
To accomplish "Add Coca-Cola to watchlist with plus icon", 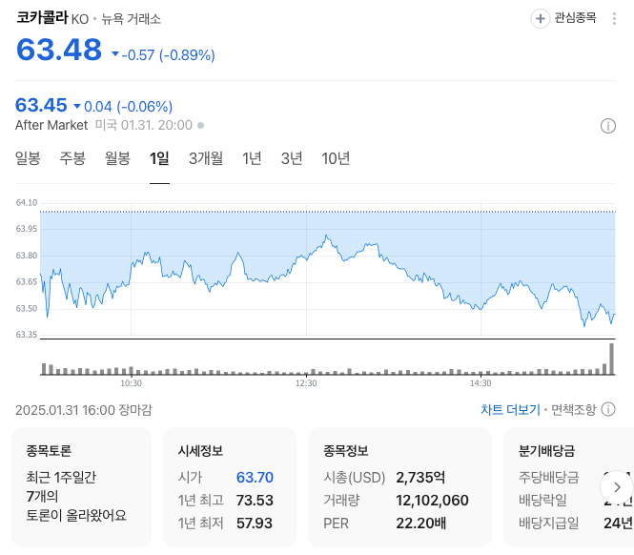I will (541, 19).
